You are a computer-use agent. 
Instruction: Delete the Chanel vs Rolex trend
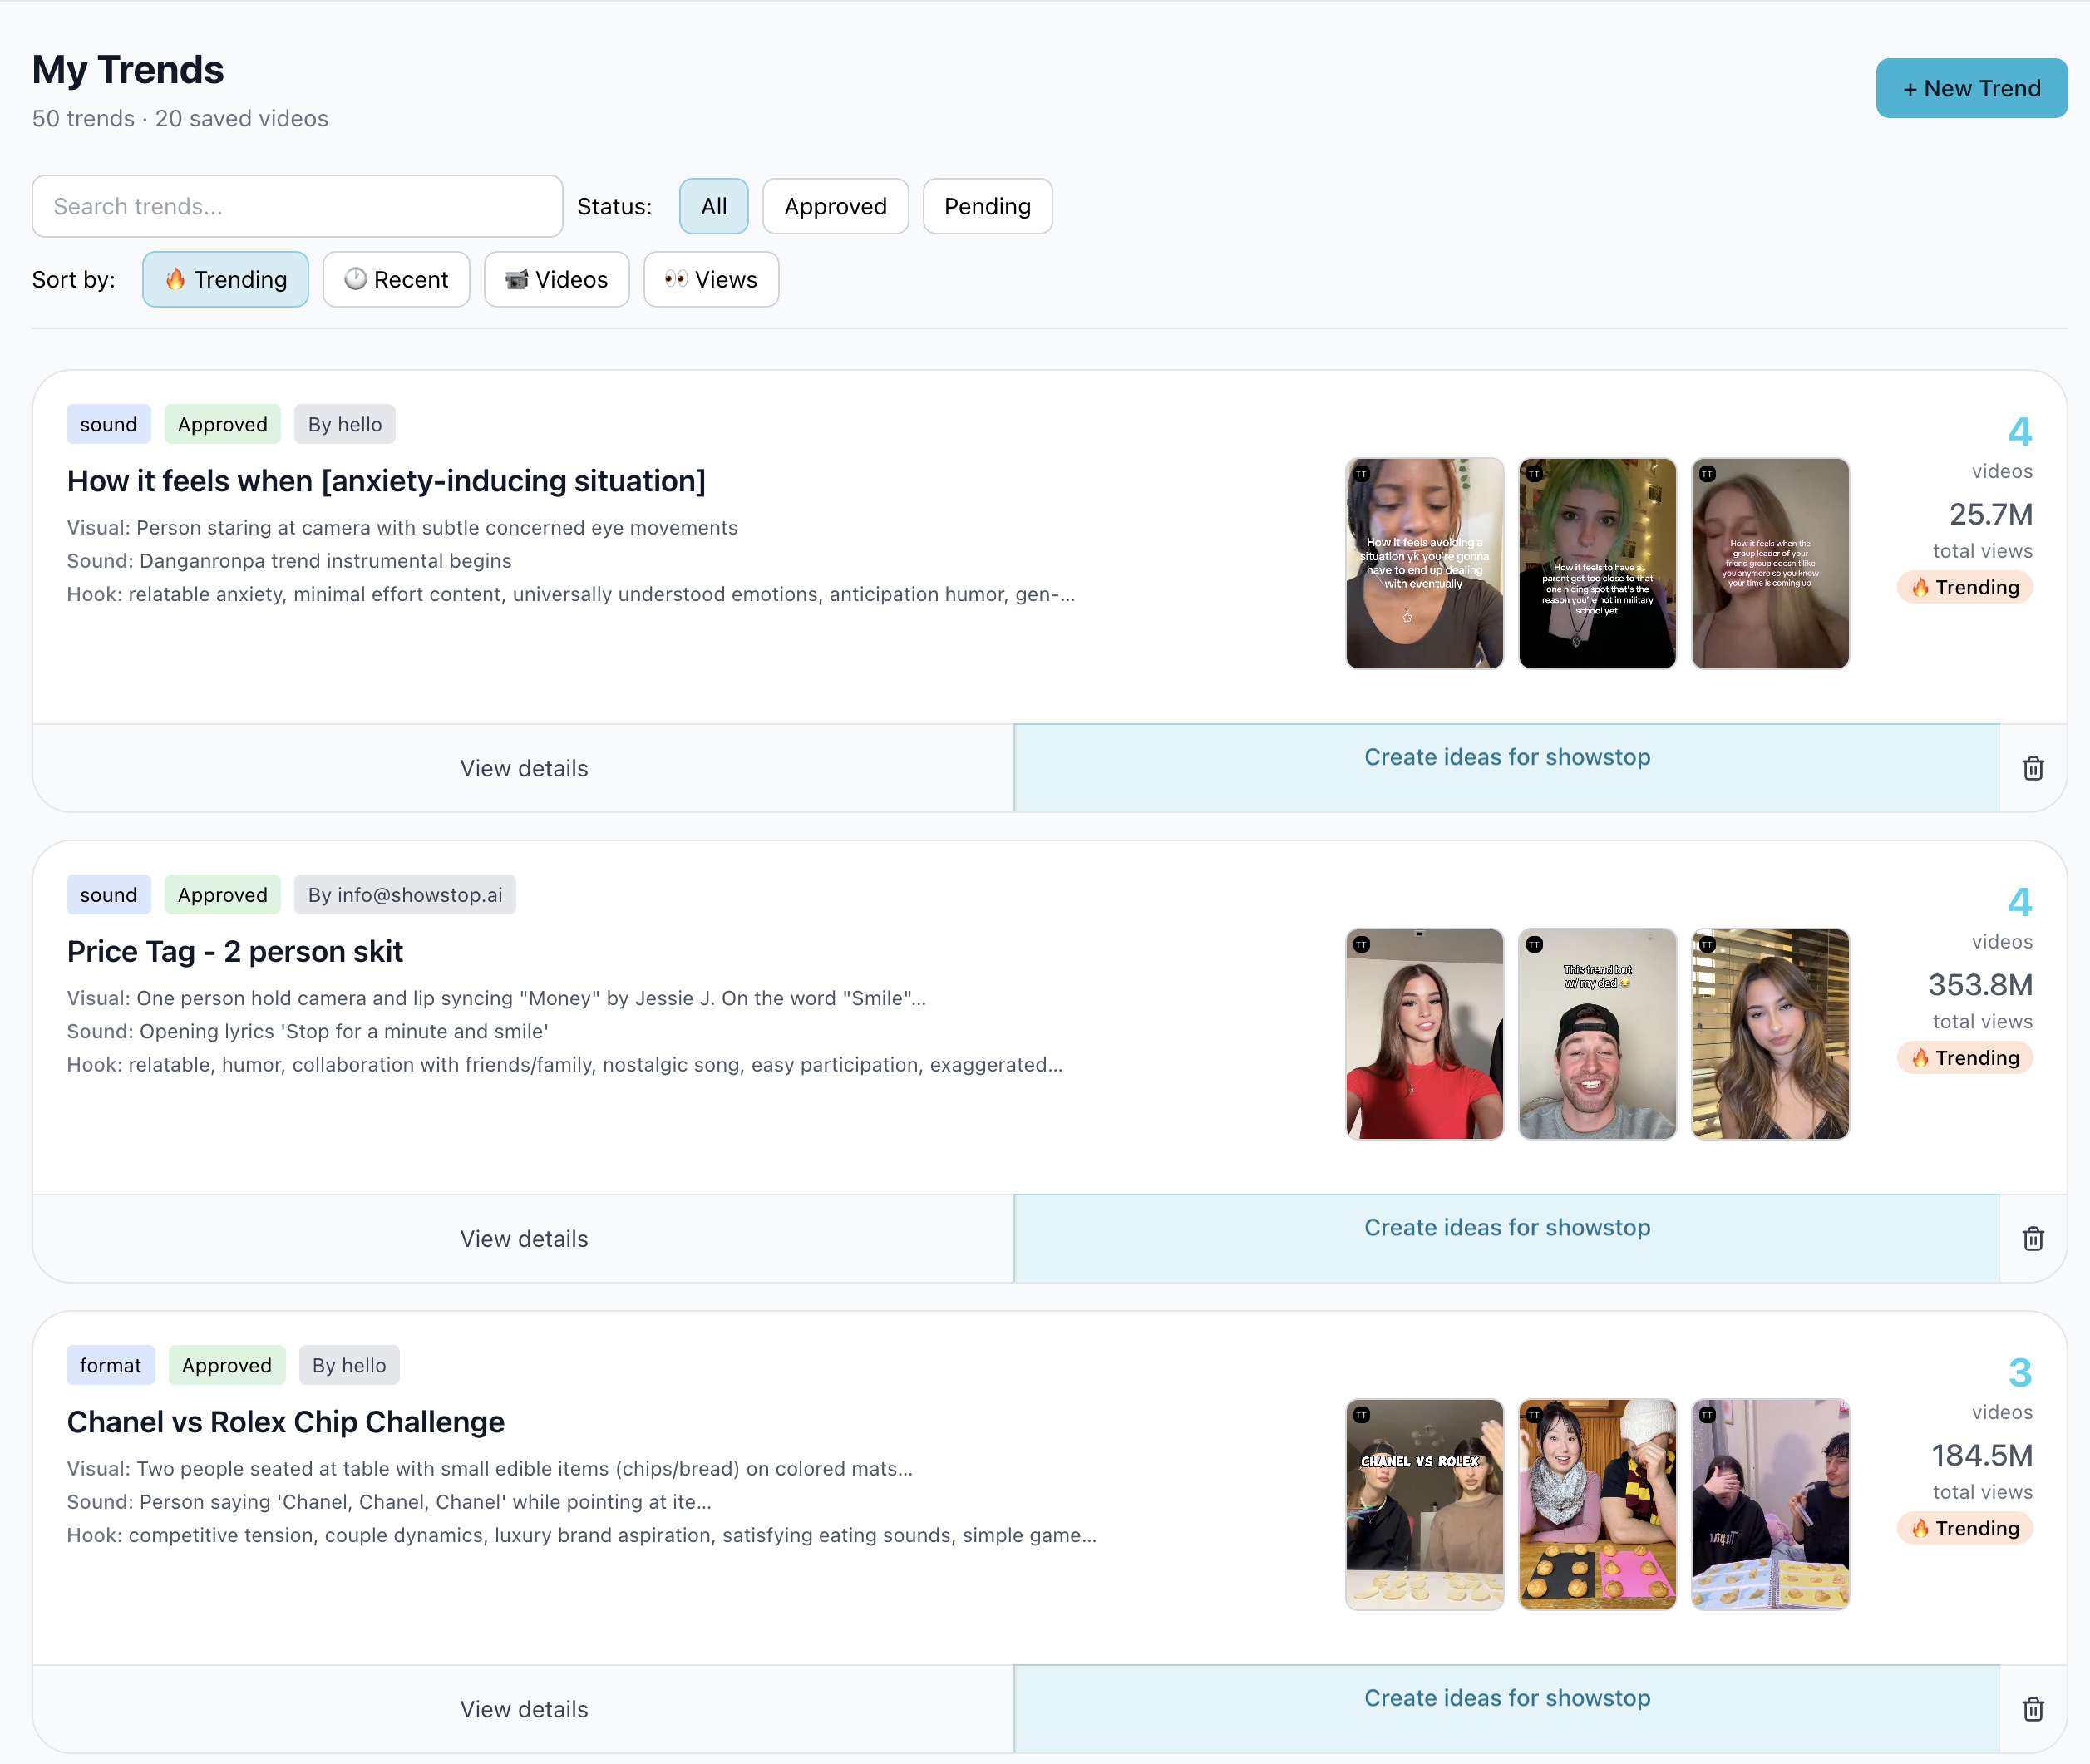[x=2032, y=1709]
